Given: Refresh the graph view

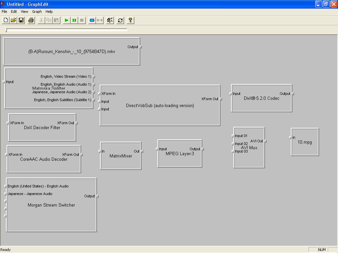Looking at the screenshot, I should click(x=120, y=20).
